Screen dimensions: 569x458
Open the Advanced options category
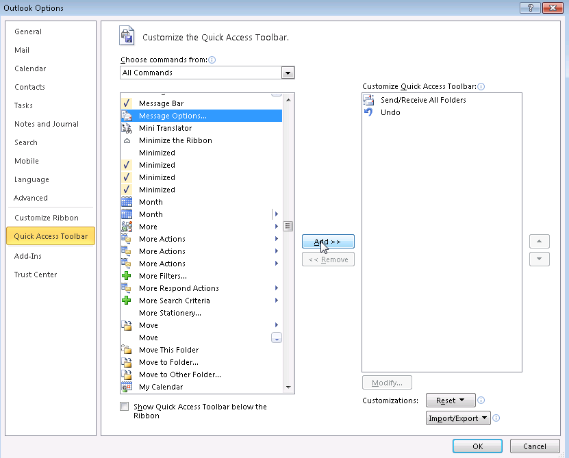tap(31, 198)
